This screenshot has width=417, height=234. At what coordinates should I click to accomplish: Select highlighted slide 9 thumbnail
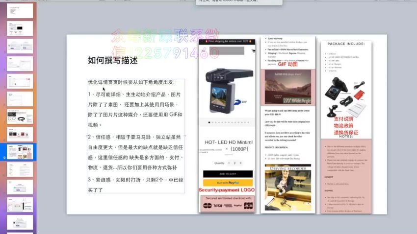coord(20,152)
